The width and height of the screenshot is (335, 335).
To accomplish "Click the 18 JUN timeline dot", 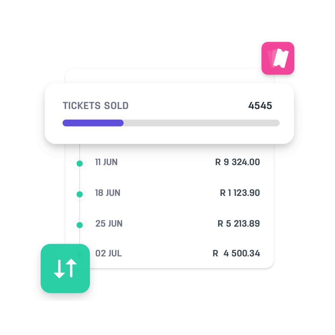I will (x=80, y=195).
